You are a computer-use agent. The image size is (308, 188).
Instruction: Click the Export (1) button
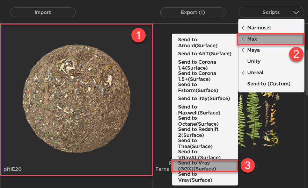[x=193, y=12]
